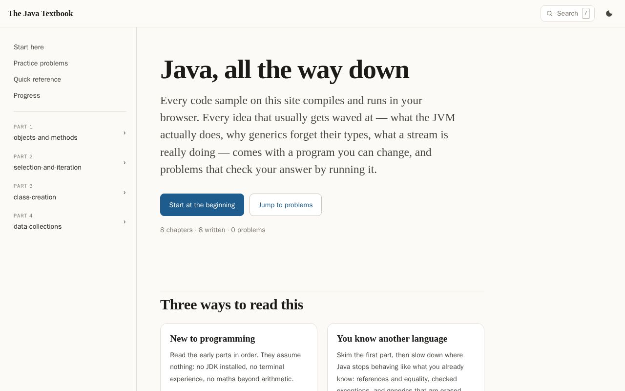
Task: Open the Start here sidebar link
Action: [29, 47]
